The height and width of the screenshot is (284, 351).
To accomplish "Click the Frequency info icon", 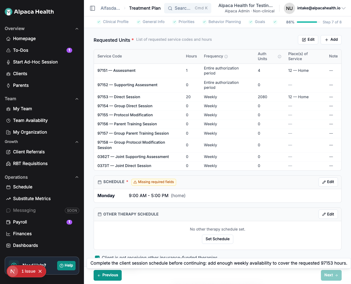I will click(x=226, y=56).
